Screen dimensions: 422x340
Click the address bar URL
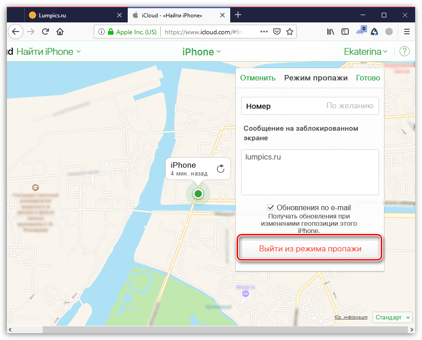point(204,32)
